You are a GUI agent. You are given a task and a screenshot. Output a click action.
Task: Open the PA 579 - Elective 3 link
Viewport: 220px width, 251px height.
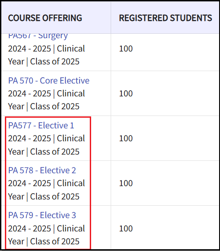pos(42,215)
